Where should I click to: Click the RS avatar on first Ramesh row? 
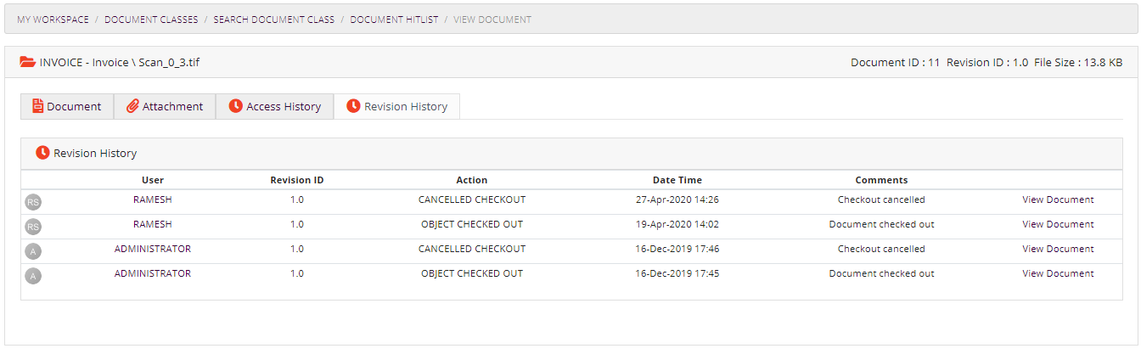[x=34, y=202]
